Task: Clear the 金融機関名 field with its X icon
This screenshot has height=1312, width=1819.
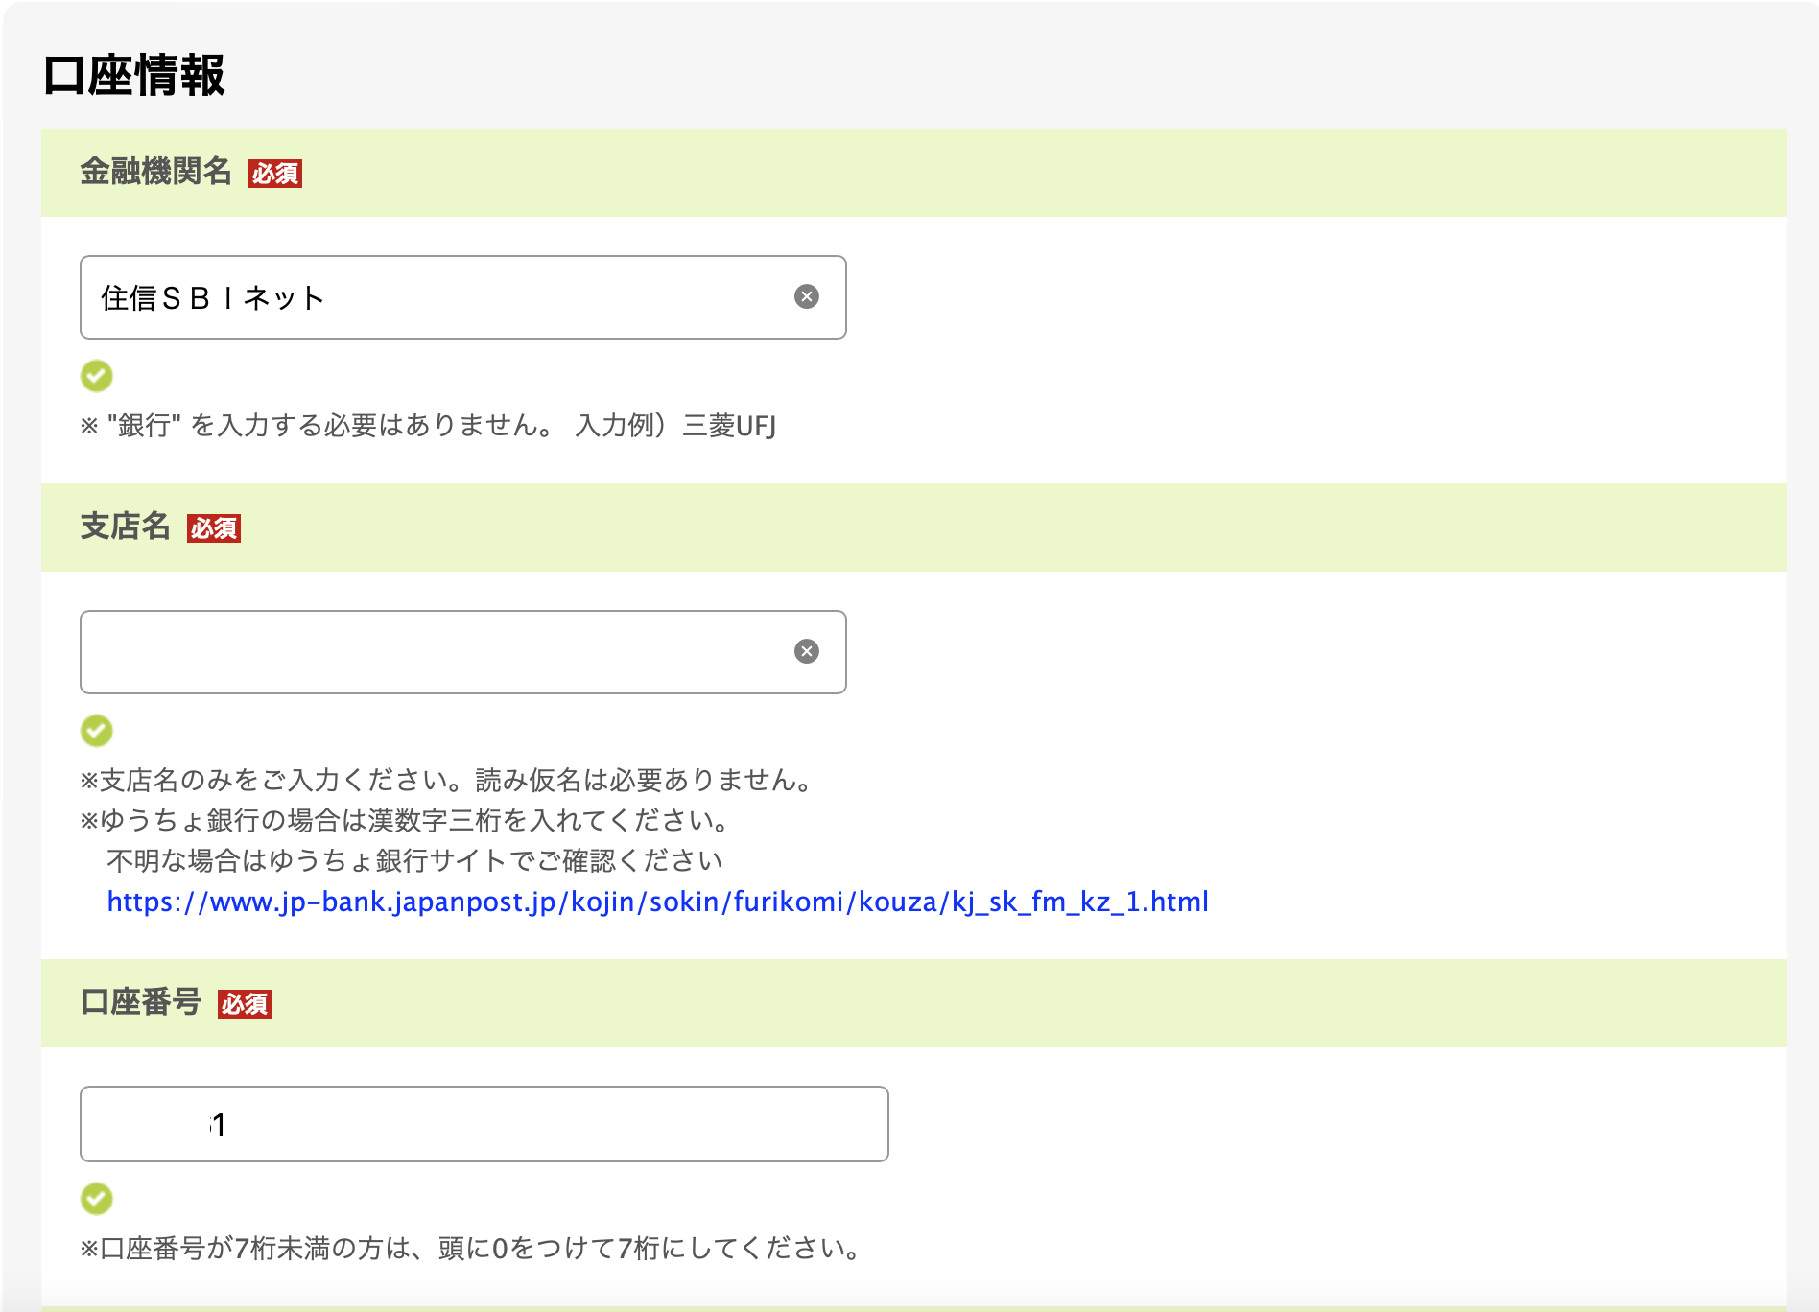Action: (x=807, y=296)
